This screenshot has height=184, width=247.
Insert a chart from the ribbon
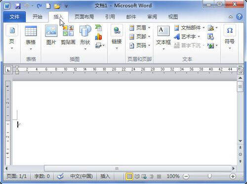[x=98, y=37]
